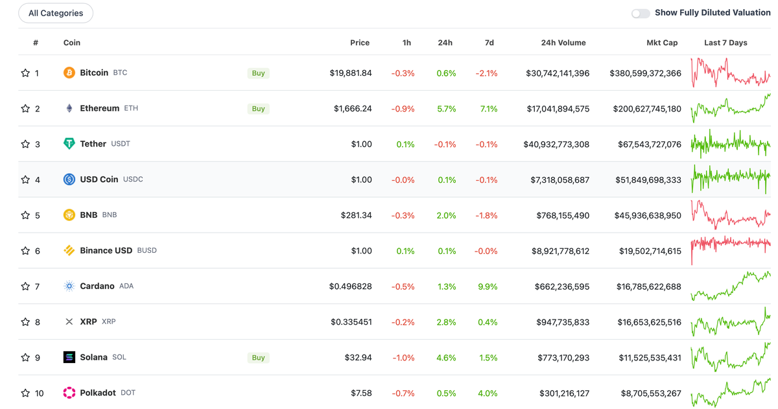
Task: Select Bitcoin price $19,881.84
Action: pyautogui.click(x=351, y=73)
